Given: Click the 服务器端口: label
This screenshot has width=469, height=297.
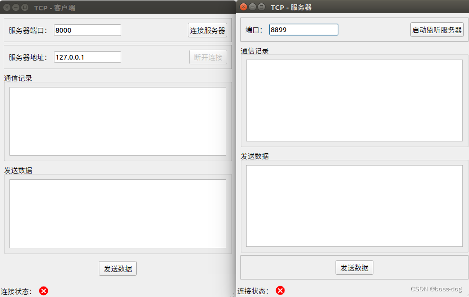Looking at the screenshot, I should coord(28,30).
